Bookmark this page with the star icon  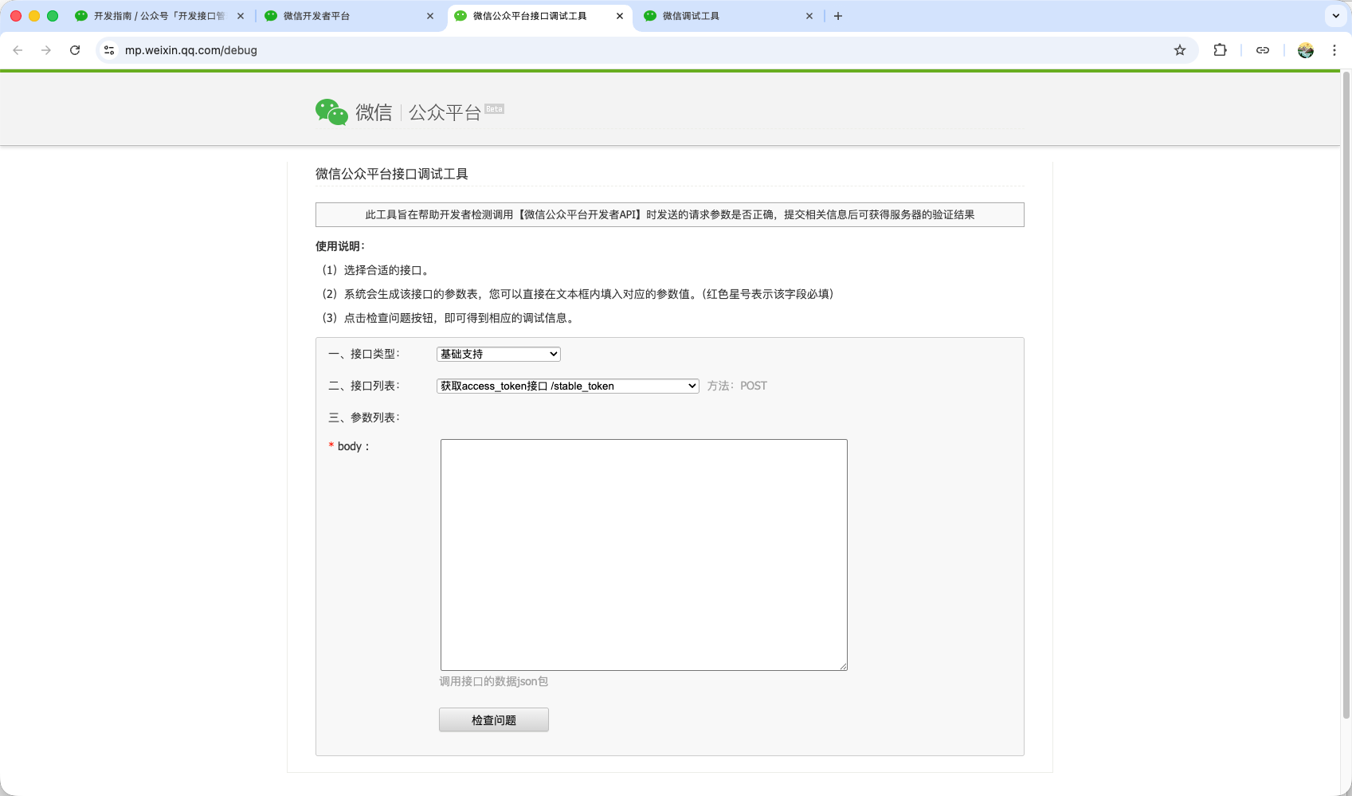click(x=1180, y=50)
